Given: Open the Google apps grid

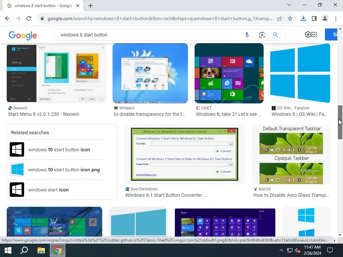Looking at the screenshot, I should pos(314,34).
